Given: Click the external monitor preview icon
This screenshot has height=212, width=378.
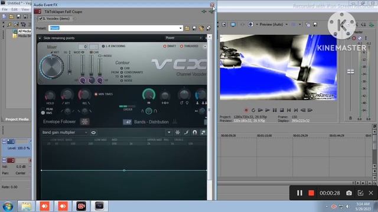Looking at the screenshot, I should (x=233, y=25).
